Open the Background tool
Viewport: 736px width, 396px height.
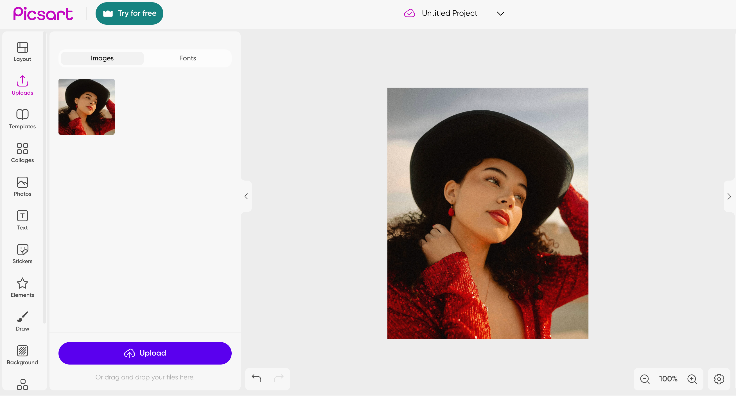[22, 355]
